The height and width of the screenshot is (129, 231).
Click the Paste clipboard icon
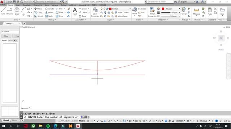click(210, 11)
